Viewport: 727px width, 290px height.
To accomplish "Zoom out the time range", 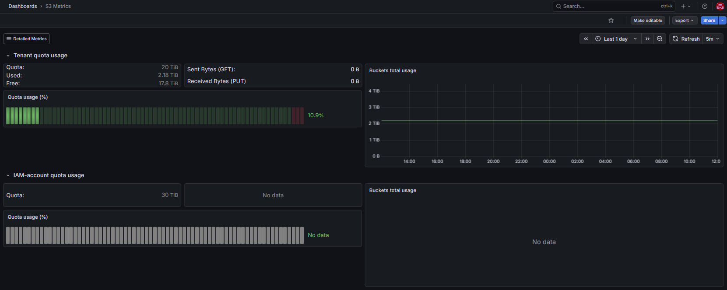I will pyautogui.click(x=660, y=39).
